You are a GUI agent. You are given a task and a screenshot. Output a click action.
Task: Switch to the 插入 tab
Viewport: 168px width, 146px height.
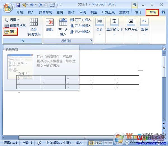click(x=31, y=12)
